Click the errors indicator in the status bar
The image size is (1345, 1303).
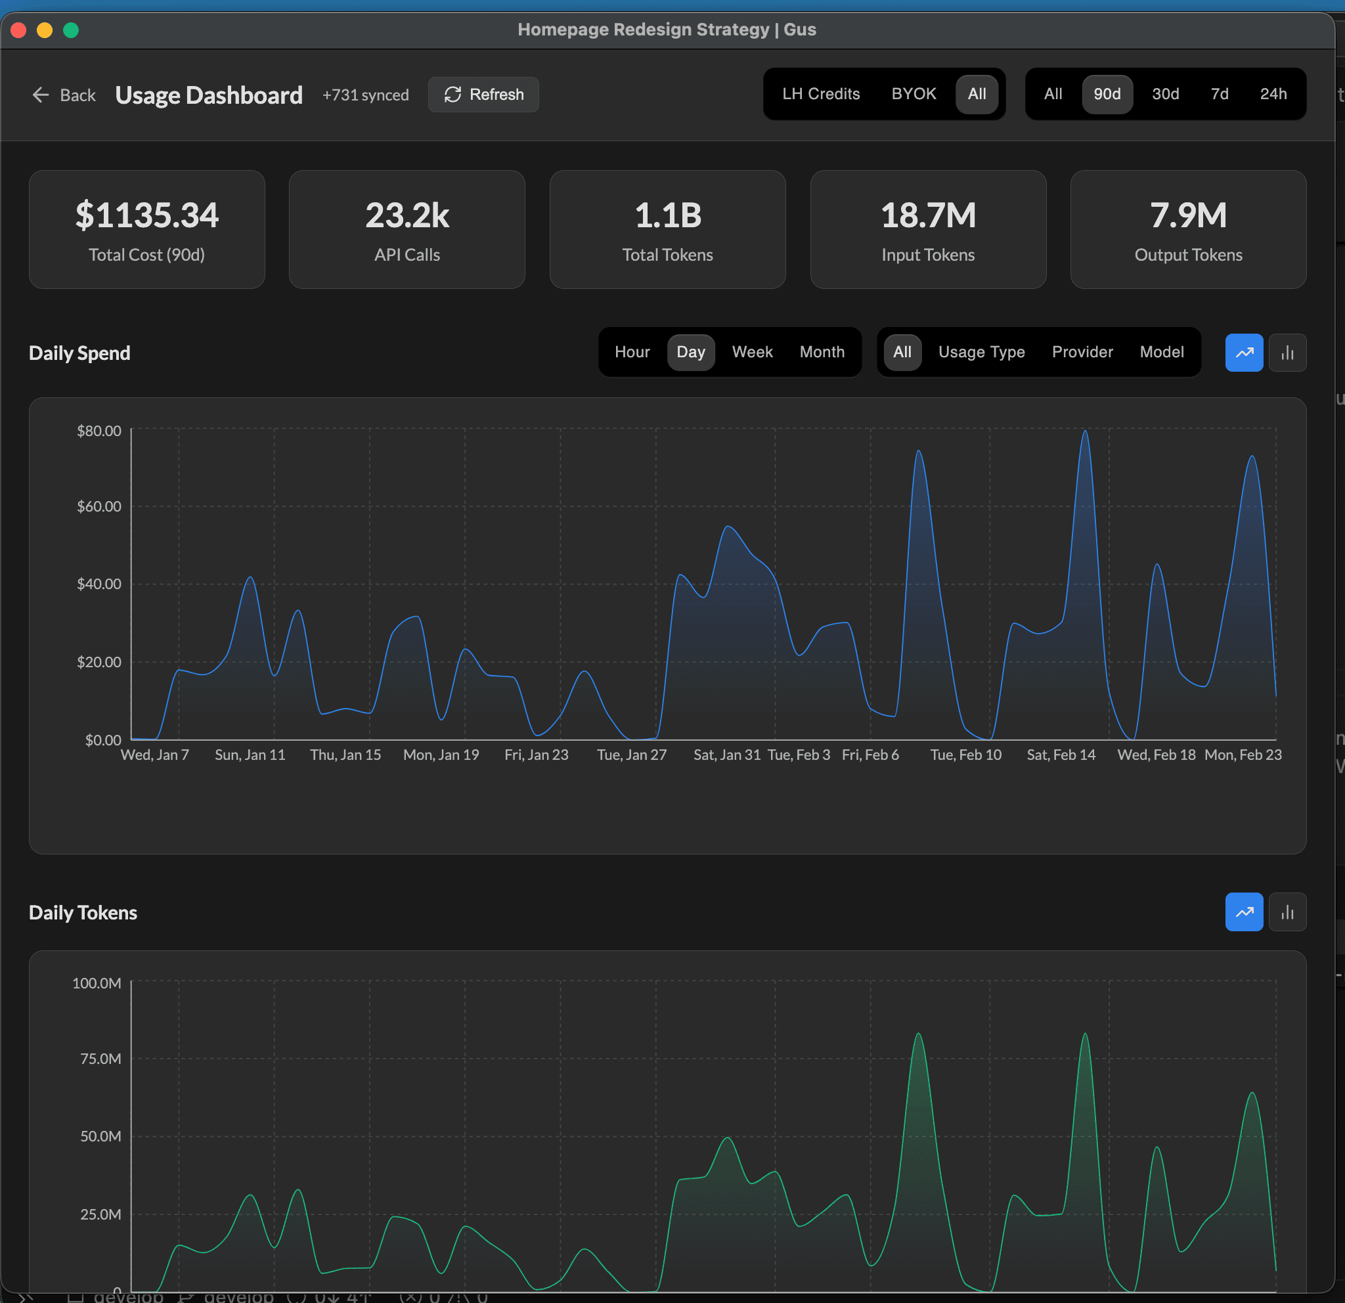[418, 1297]
